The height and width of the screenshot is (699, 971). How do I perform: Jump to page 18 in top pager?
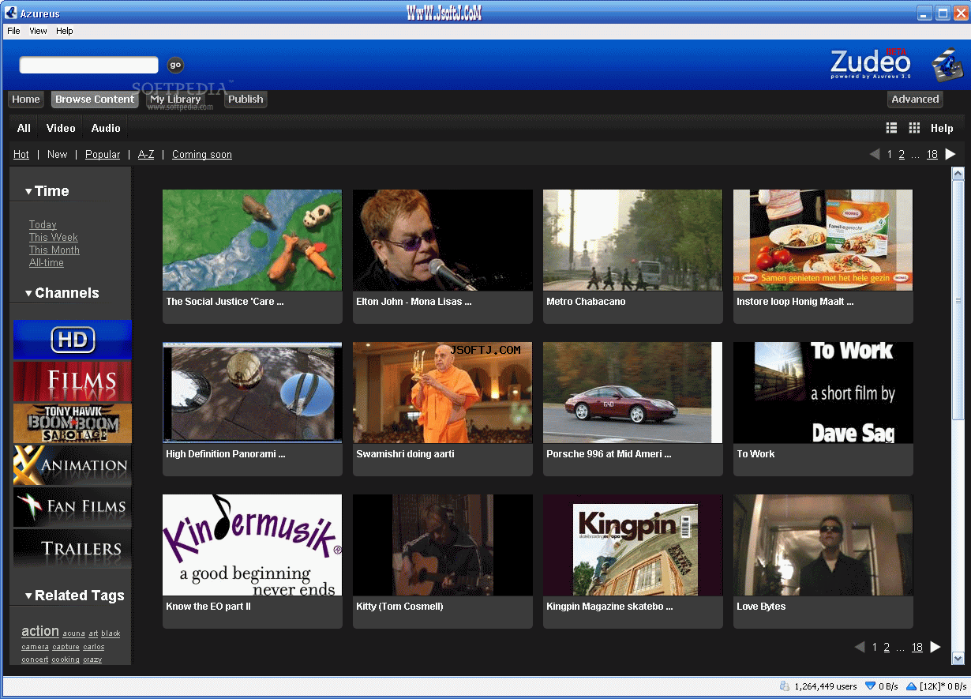pyautogui.click(x=932, y=155)
